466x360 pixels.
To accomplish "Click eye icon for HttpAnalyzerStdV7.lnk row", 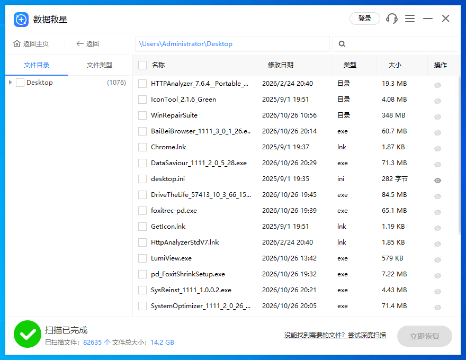I will [x=437, y=244].
